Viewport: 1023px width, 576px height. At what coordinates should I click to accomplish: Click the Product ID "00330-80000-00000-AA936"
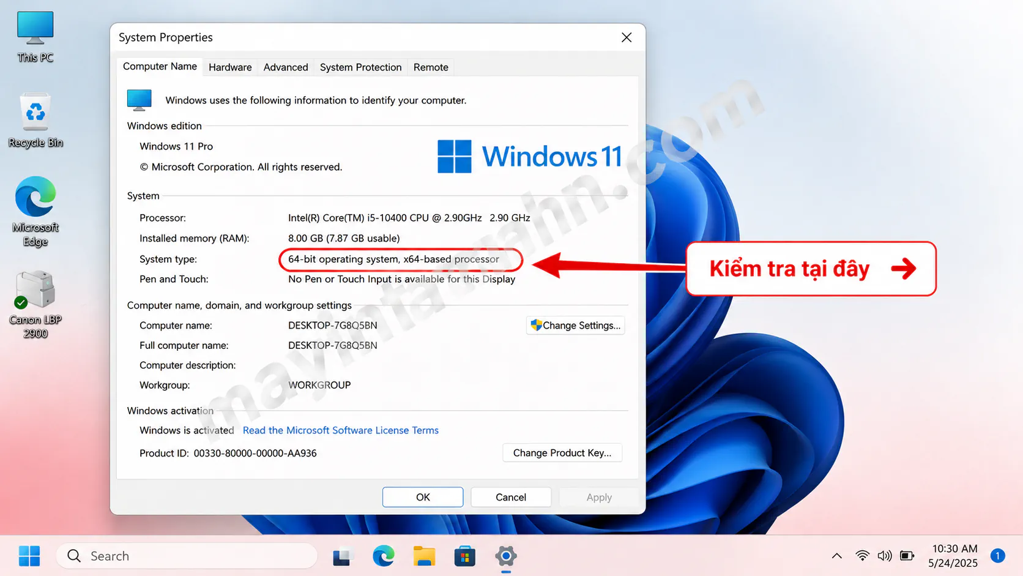click(x=255, y=453)
